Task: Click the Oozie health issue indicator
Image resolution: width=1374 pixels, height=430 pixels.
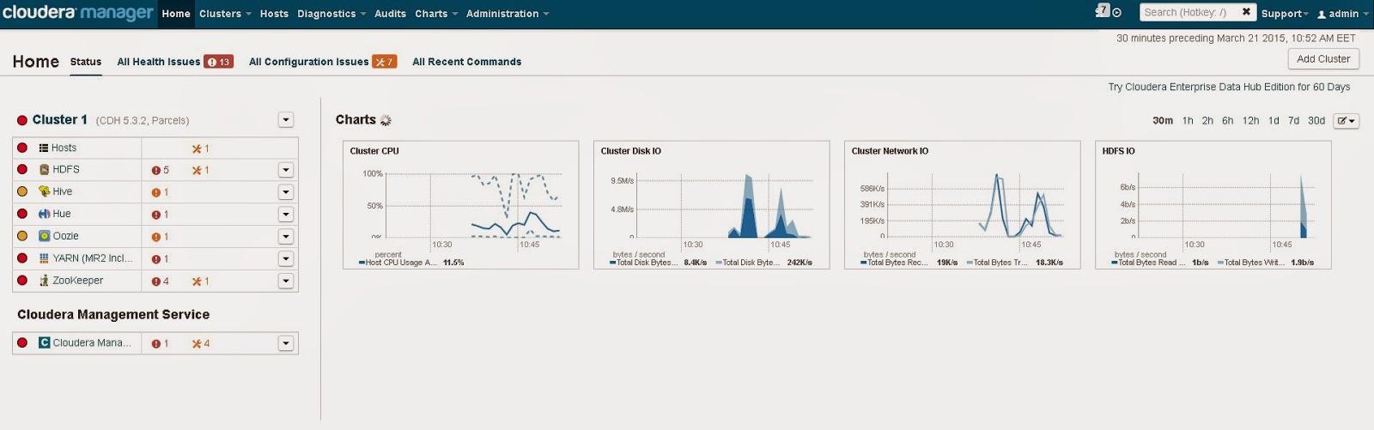Action: pos(160,237)
